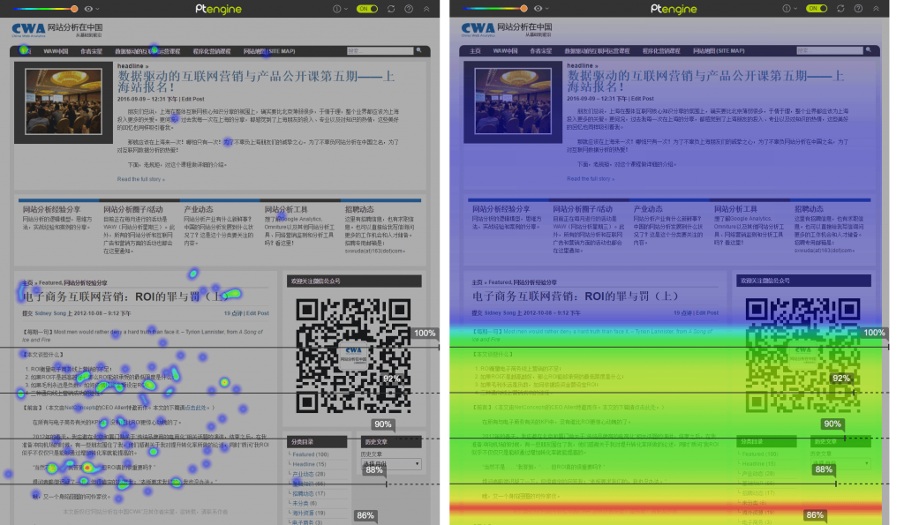This screenshot has height=525, width=904.
Task: Click the 86% scroll reach marker in left panel
Action: click(365, 515)
